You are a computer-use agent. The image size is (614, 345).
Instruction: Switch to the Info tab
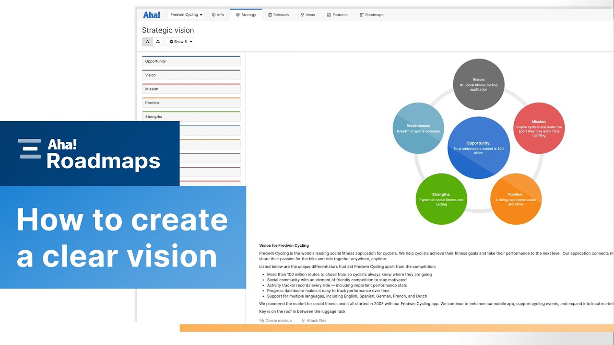pos(218,15)
